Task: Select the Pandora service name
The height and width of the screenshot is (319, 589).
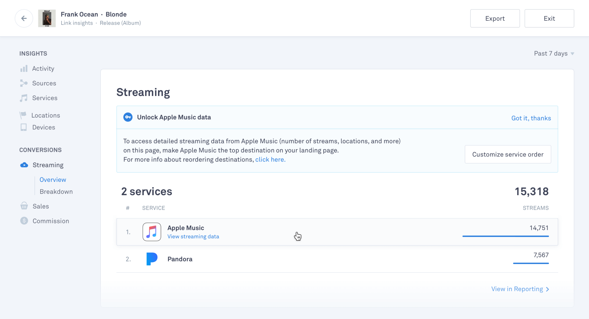Action: (x=180, y=259)
